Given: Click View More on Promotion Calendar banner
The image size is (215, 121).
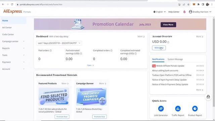Looking at the screenshot, I should coord(168,25).
